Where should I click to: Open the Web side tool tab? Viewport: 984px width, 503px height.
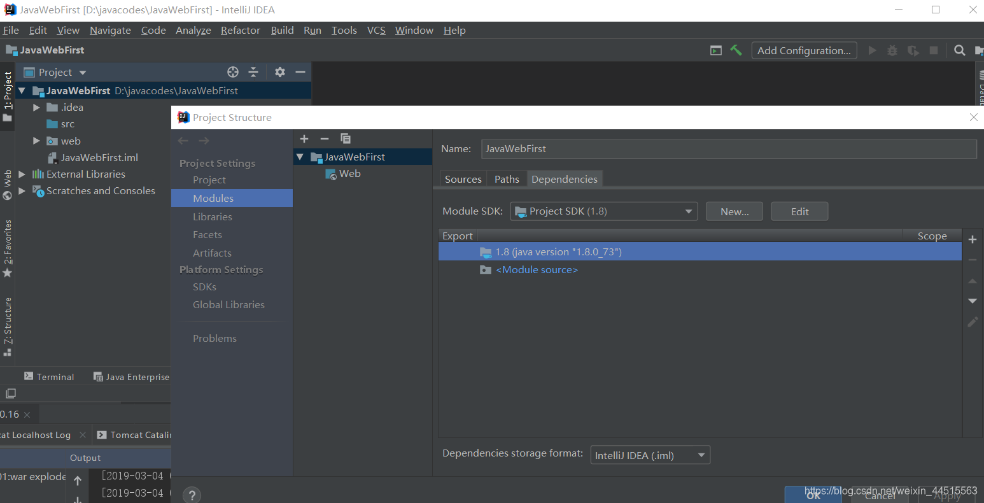point(8,185)
